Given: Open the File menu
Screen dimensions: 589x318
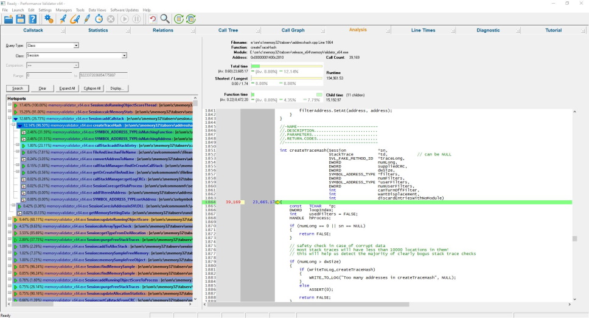Looking at the screenshot, I should click(x=5, y=10).
